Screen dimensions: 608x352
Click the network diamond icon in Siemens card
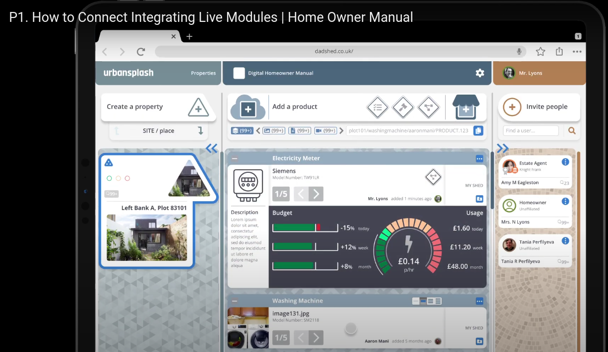pyautogui.click(x=433, y=176)
